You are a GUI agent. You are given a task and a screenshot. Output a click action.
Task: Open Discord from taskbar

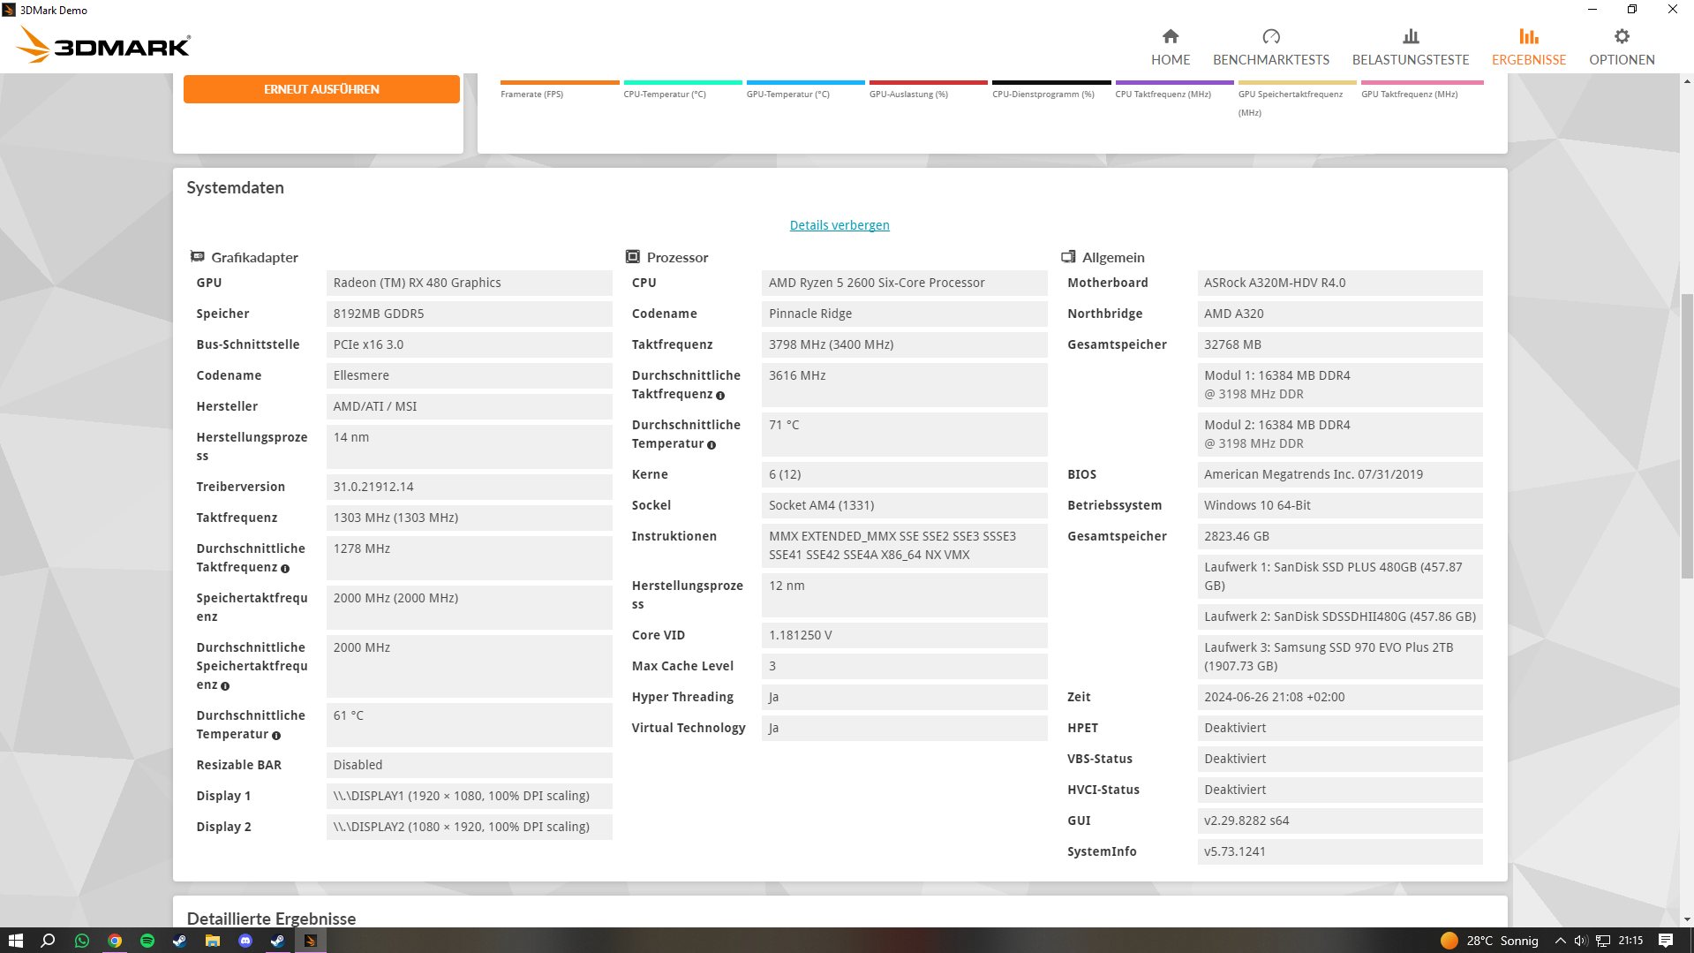point(245,941)
